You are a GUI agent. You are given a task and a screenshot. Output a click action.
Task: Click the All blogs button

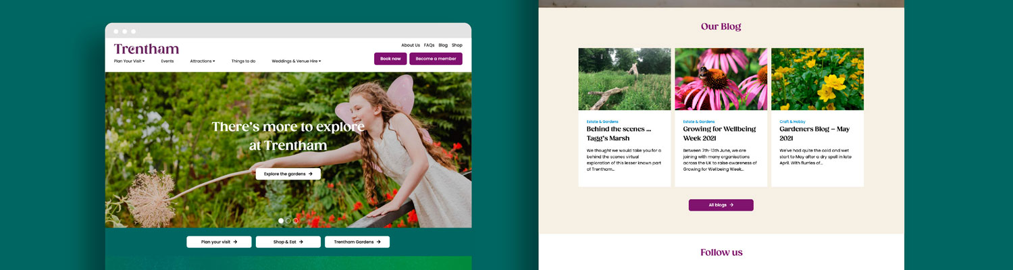click(721, 205)
